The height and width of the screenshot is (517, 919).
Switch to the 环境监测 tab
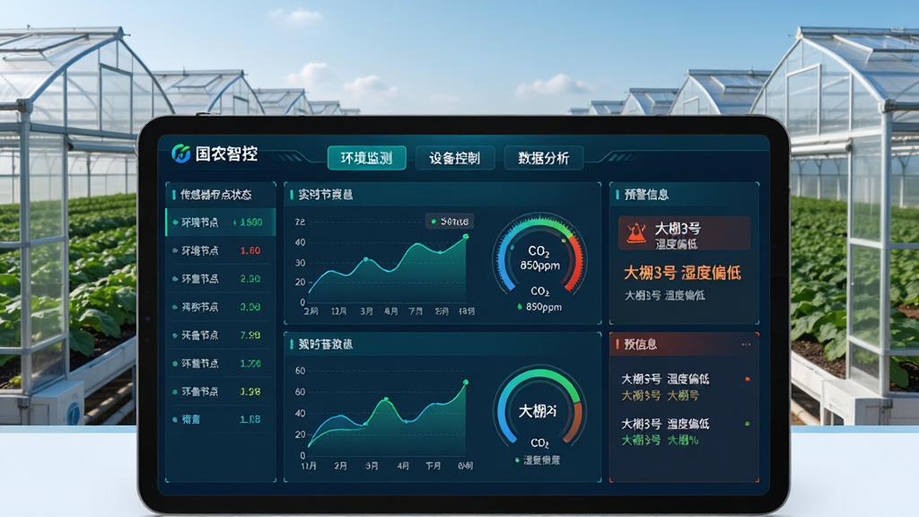(367, 158)
